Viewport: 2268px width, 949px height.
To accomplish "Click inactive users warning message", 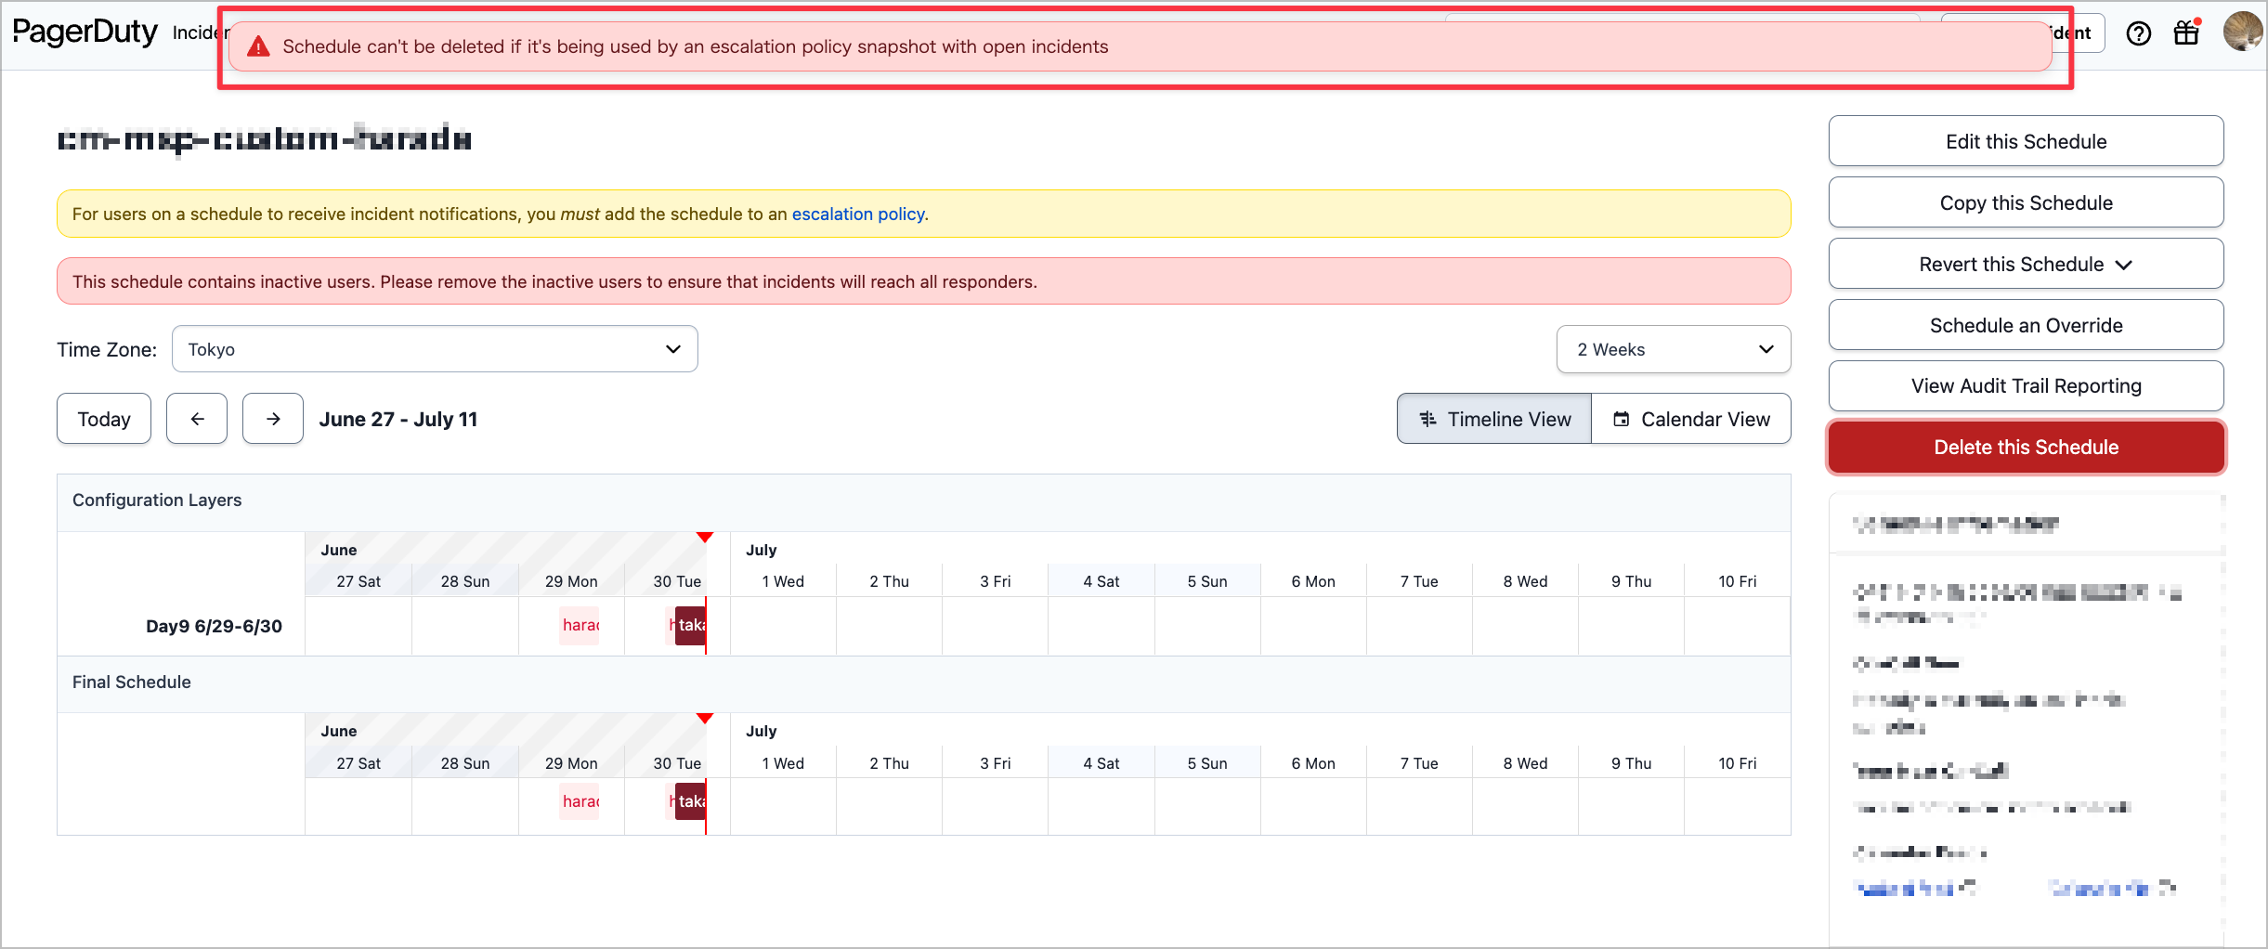I will coord(924,281).
